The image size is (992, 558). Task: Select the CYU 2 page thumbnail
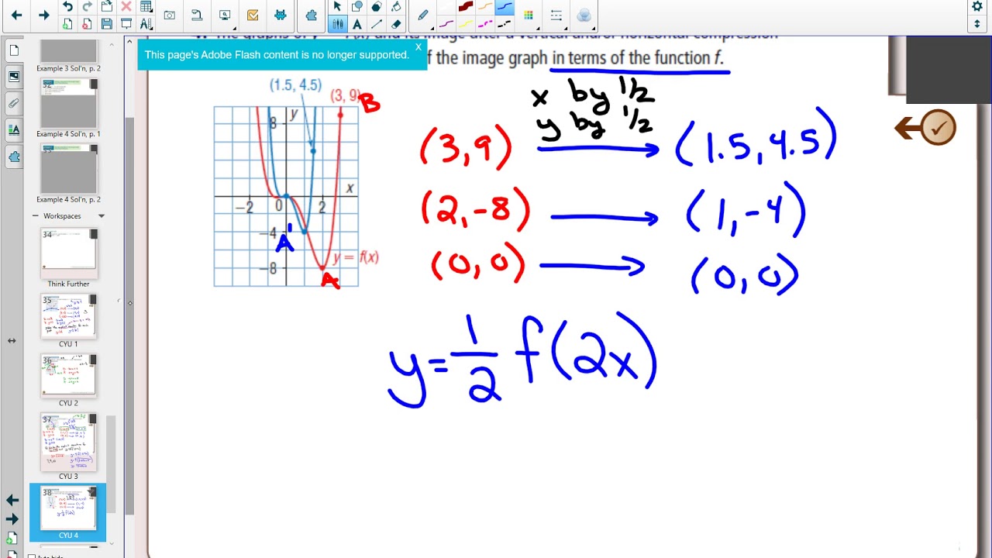point(69,376)
